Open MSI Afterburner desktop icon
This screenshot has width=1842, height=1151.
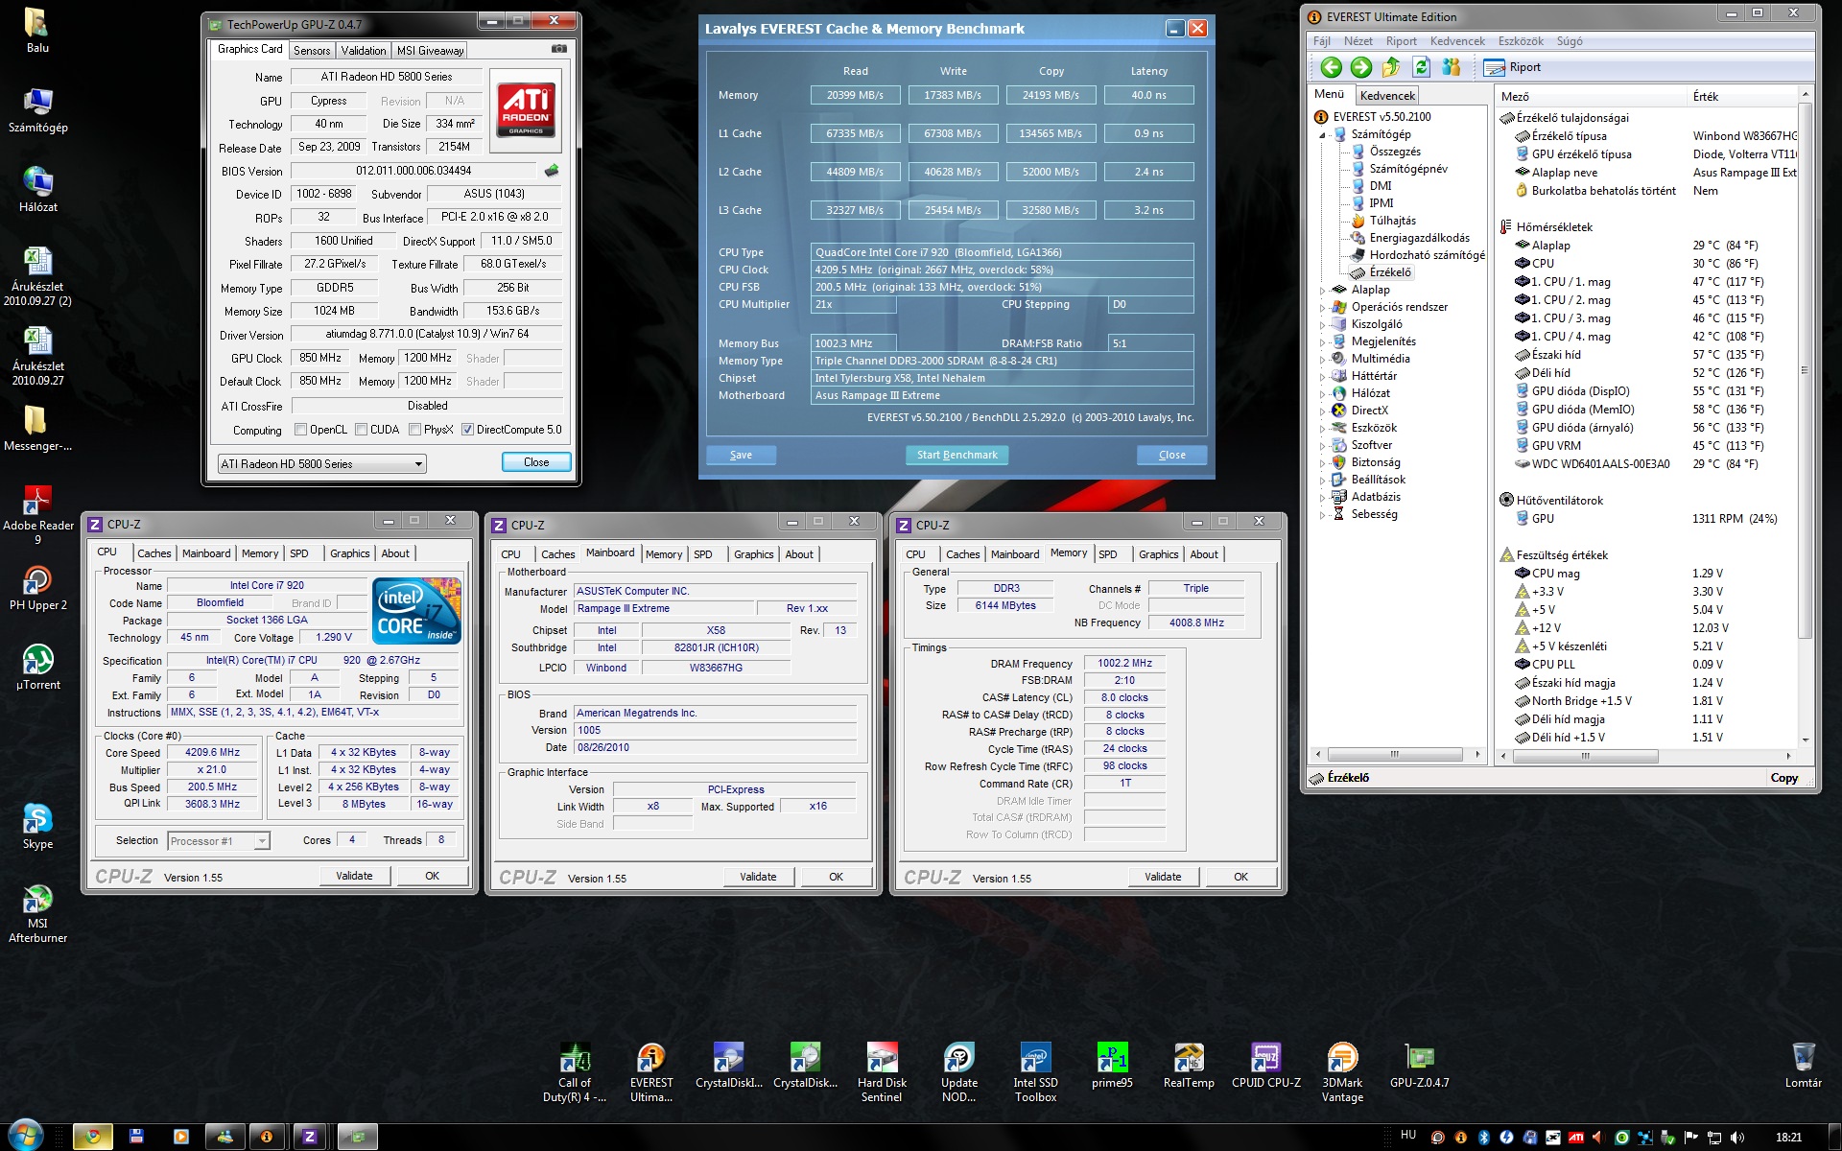[37, 913]
